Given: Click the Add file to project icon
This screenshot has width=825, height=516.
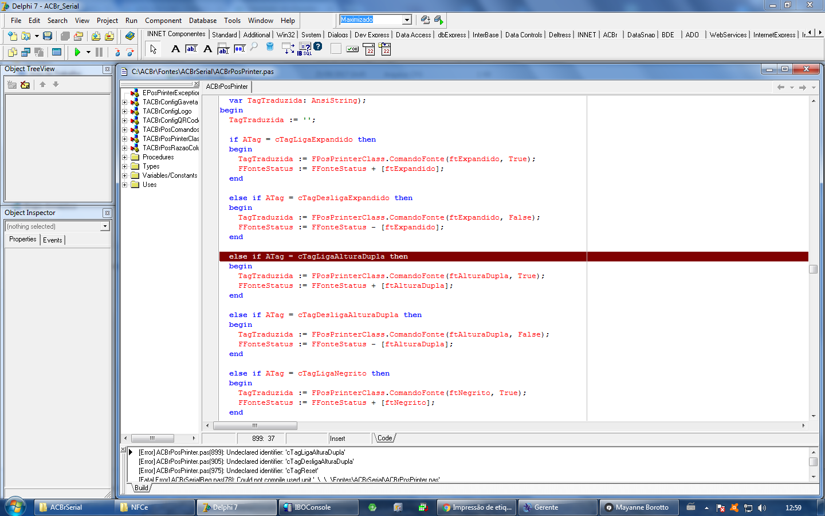Looking at the screenshot, I should click(96, 36).
